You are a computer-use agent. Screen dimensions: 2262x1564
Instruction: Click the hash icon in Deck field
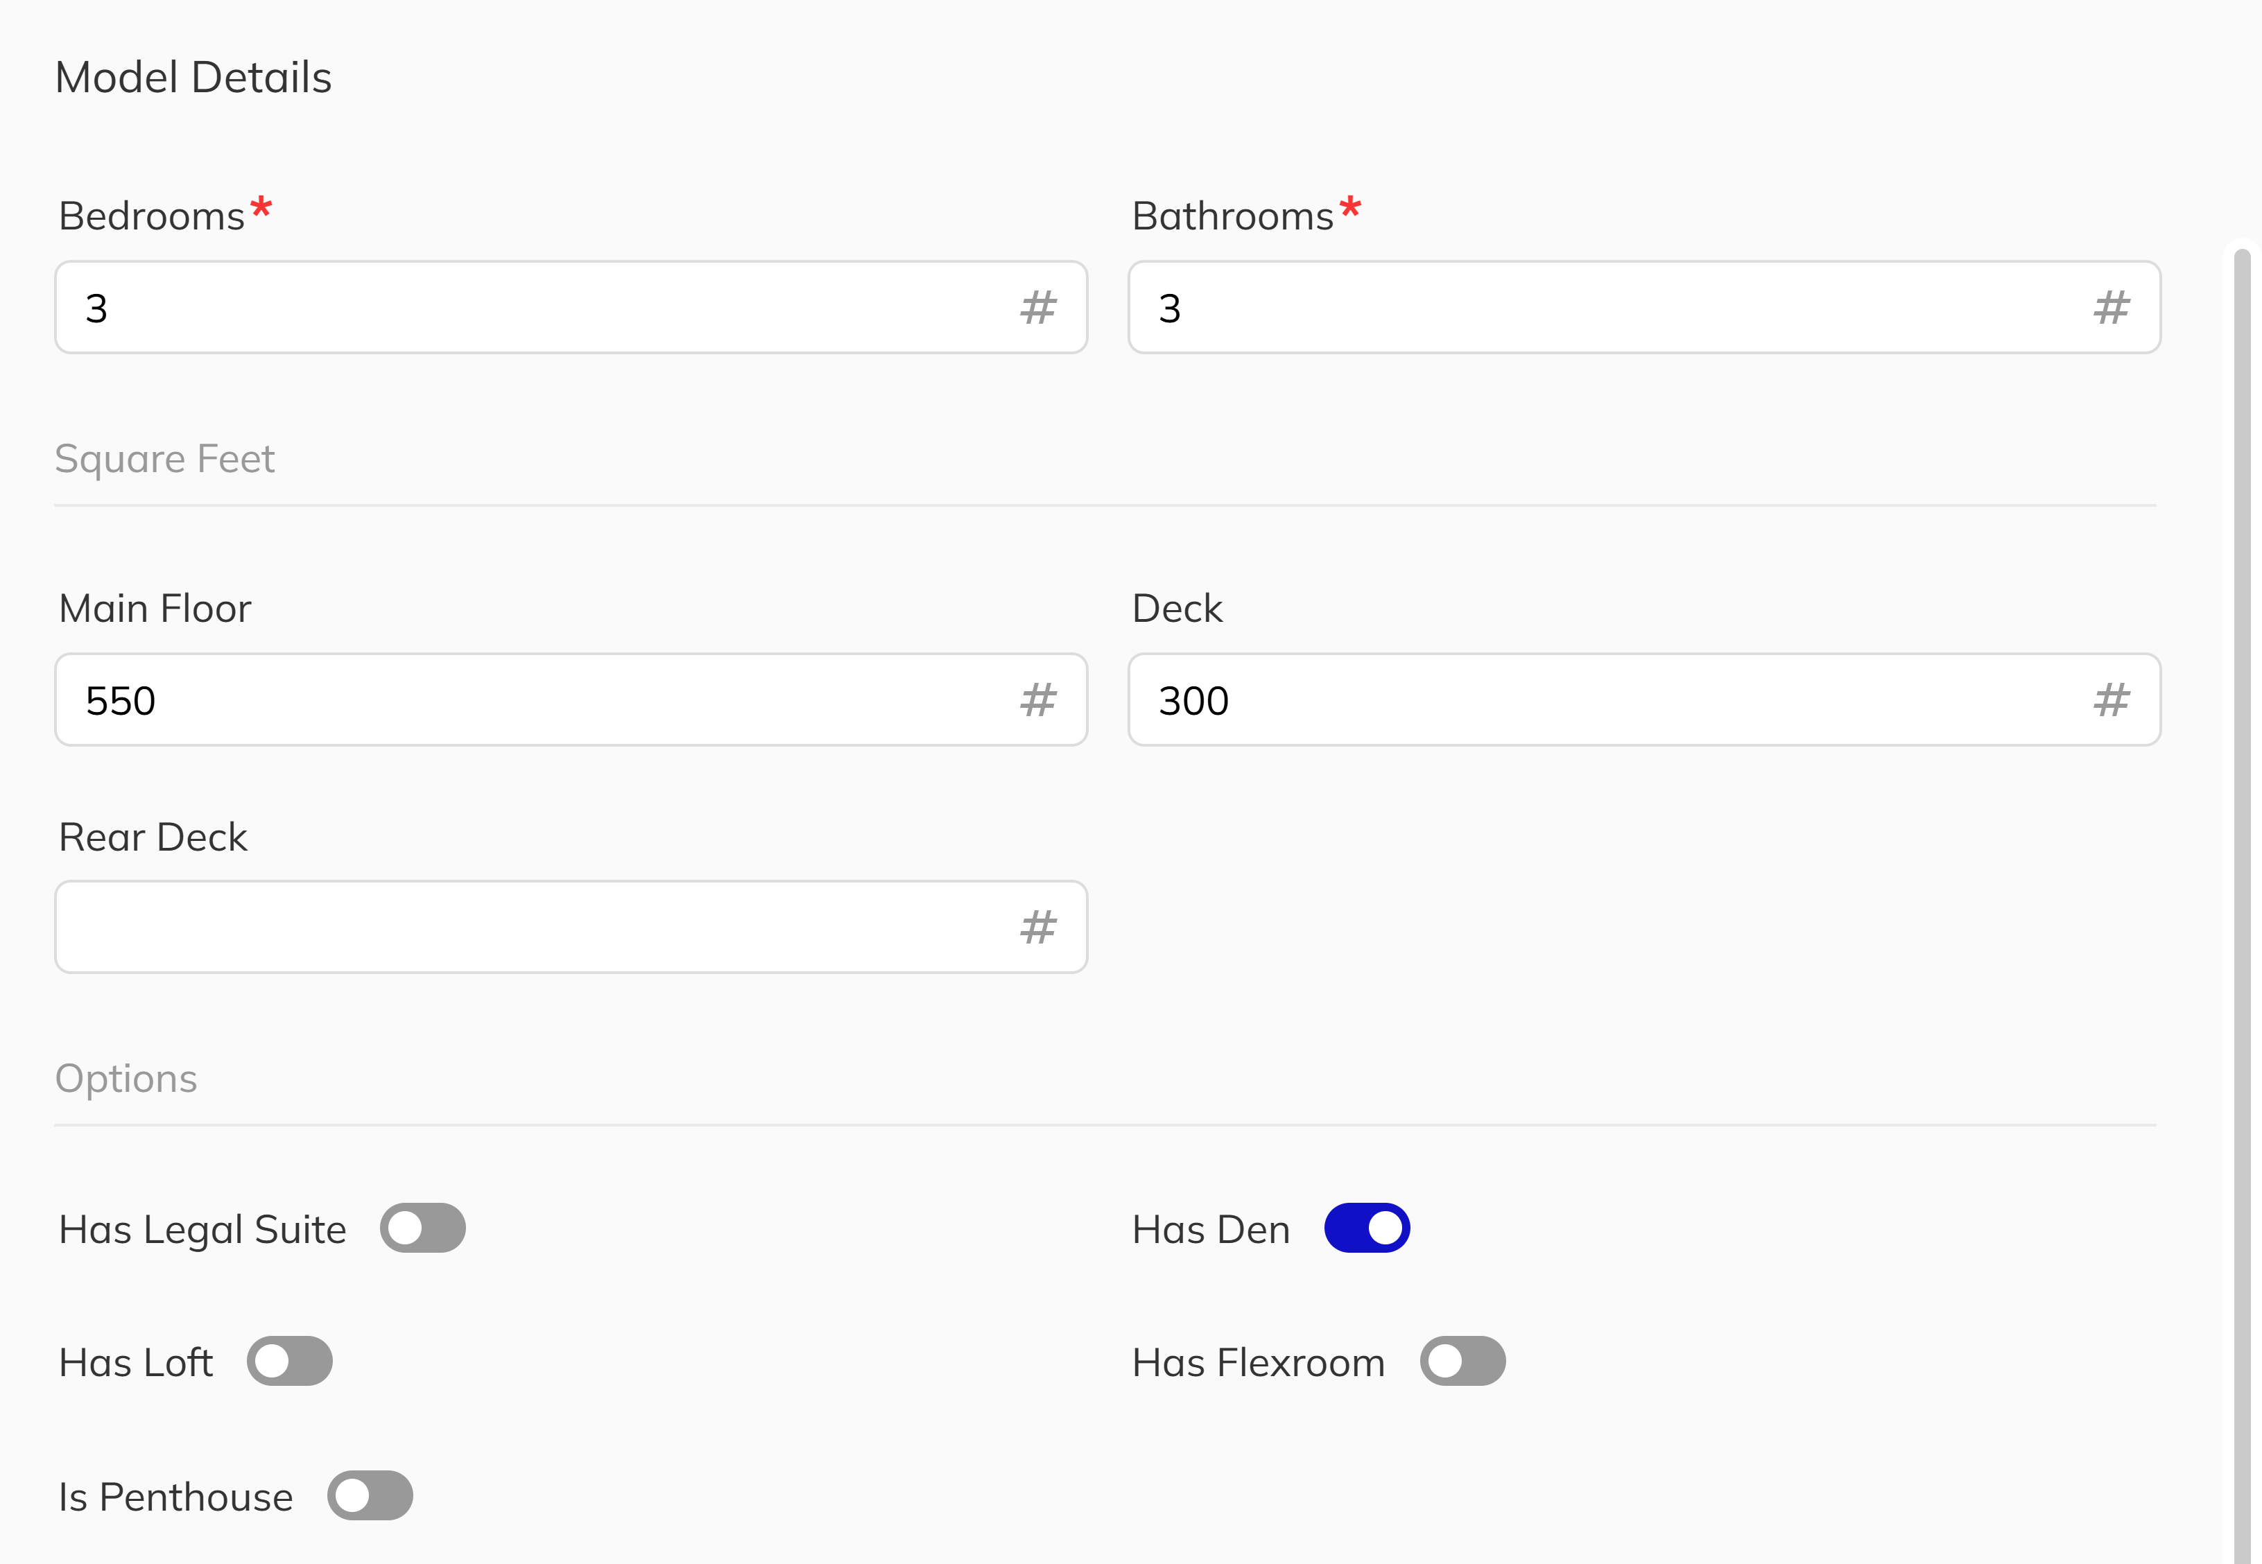pos(2111,700)
